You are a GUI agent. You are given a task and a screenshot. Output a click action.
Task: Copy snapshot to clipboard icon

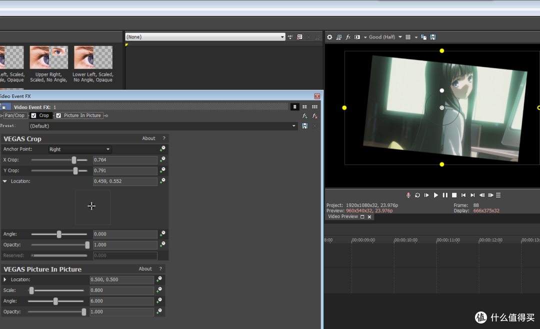pyautogui.click(x=424, y=37)
